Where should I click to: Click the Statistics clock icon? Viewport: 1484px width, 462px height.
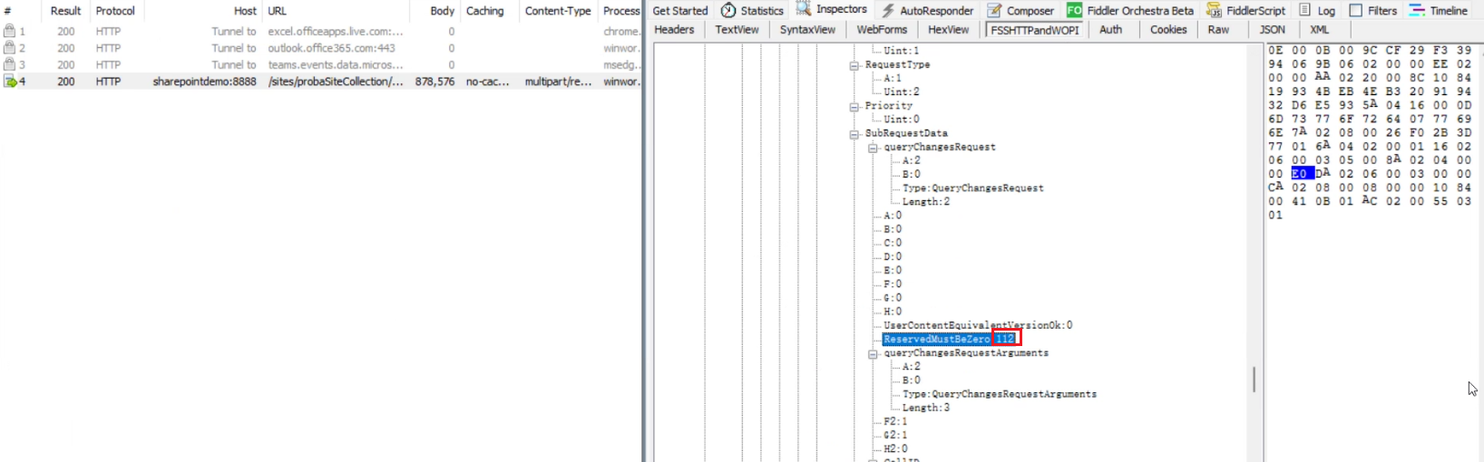(728, 10)
